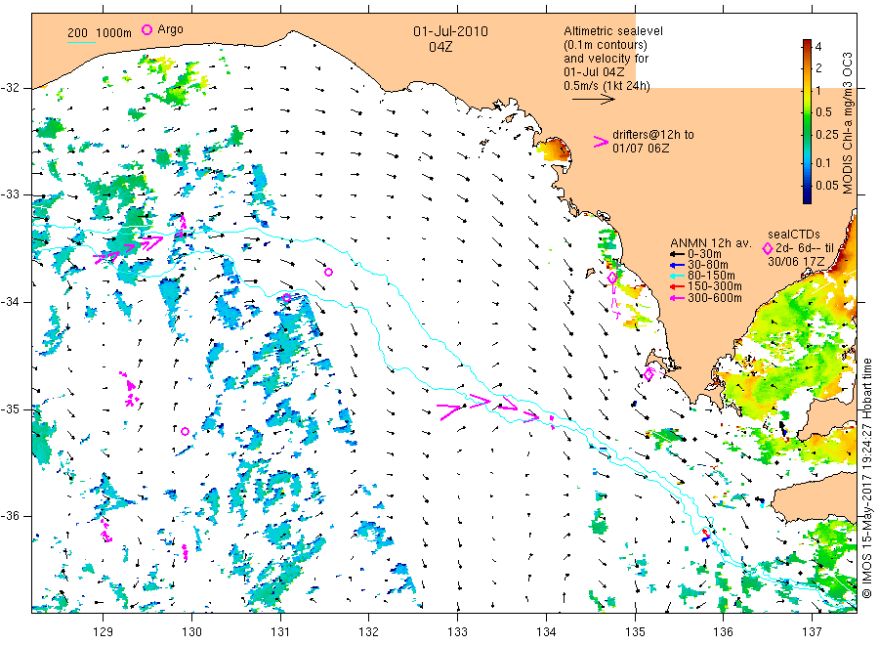
Task: Click the dark blue 0.05 level on the colorbar
Action: [807, 186]
